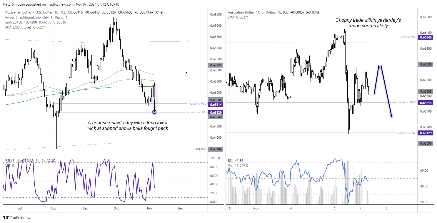Click the 1h change value −0.00057 (−0.09%)
Image resolution: width=437 pixels, height=223 pixels.
305,12
